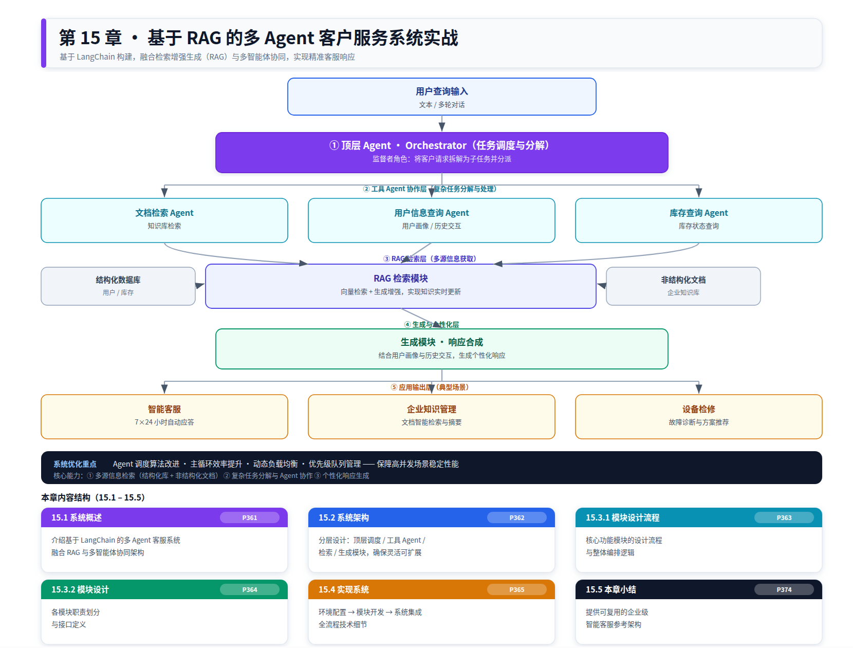Click the 用户查询输入 box
Viewport: 853px width, 648px height.
click(x=442, y=97)
